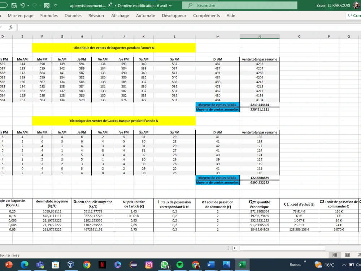Open the first Google Chrome taskbar icon
Image resolution: width=361 pixels, height=271 pixels.
87,265
